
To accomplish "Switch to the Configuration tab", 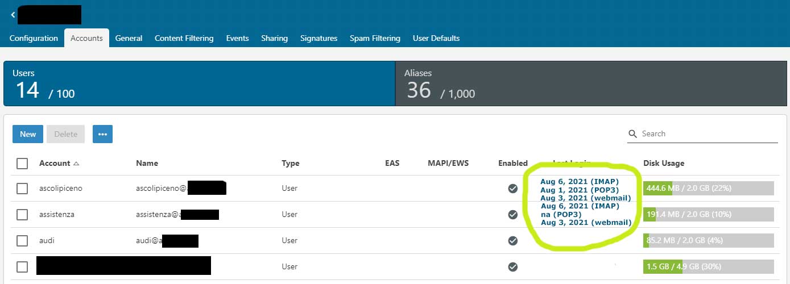I will (34, 38).
